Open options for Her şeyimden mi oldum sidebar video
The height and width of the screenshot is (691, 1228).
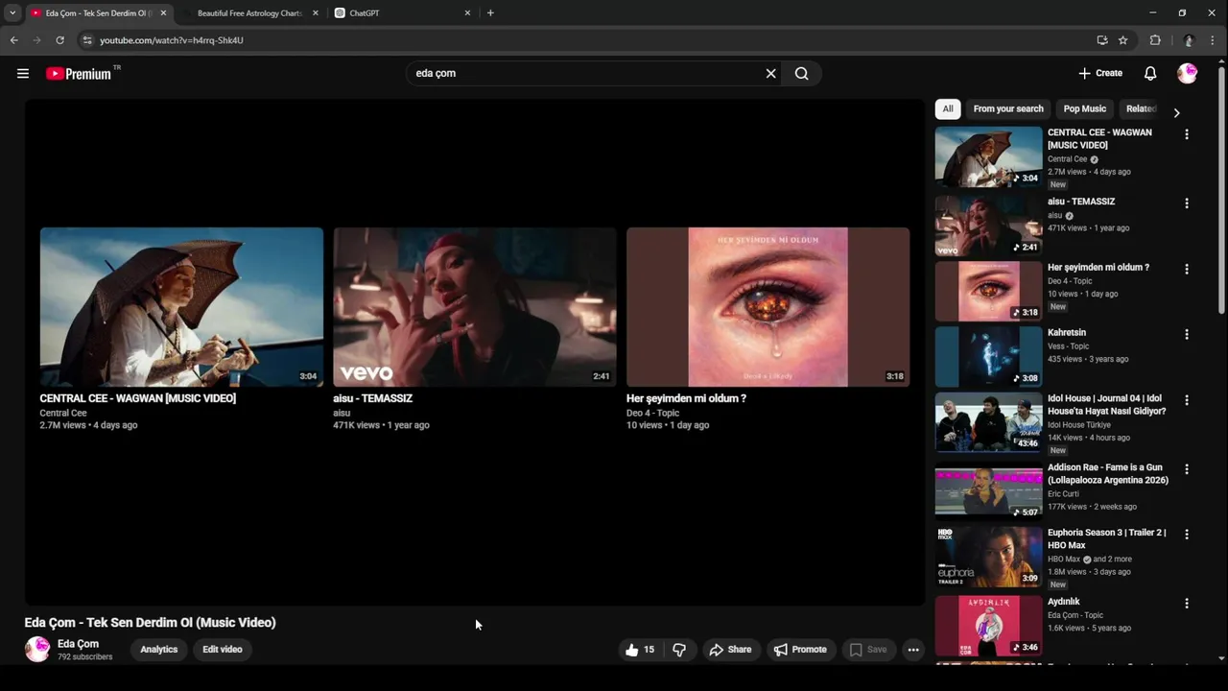coord(1187,270)
